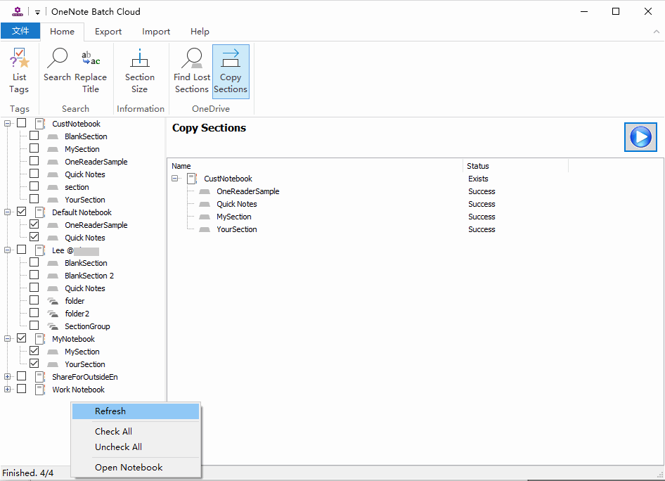Open Notebook via the context menu
This screenshot has width=665, height=481.
tap(128, 467)
